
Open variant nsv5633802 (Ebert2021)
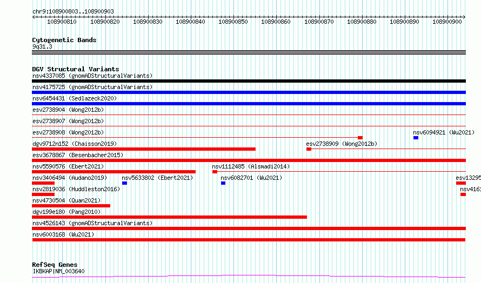(x=157, y=178)
